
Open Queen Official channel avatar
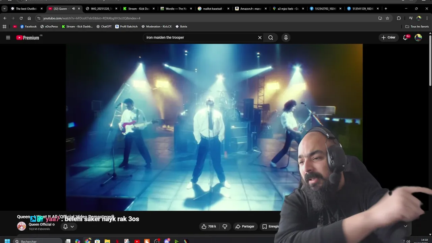(22, 226)
